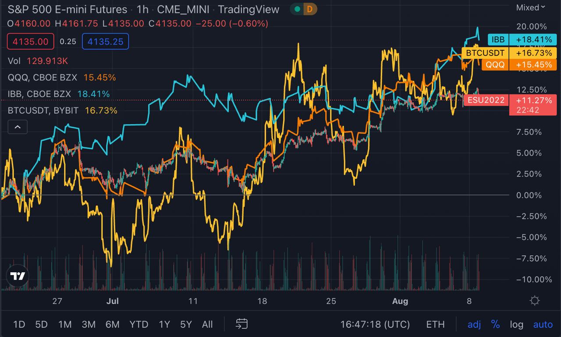
Task: Select the YTD time range
Action: point(139,324)
